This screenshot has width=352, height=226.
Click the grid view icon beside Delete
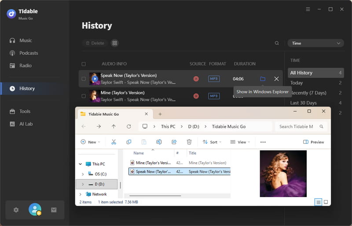(x=115, y=43)
